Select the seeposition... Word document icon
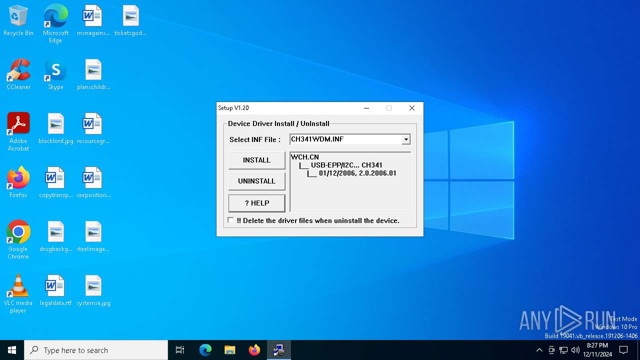Screen dimensions: 640x360 tap(93, 183)
